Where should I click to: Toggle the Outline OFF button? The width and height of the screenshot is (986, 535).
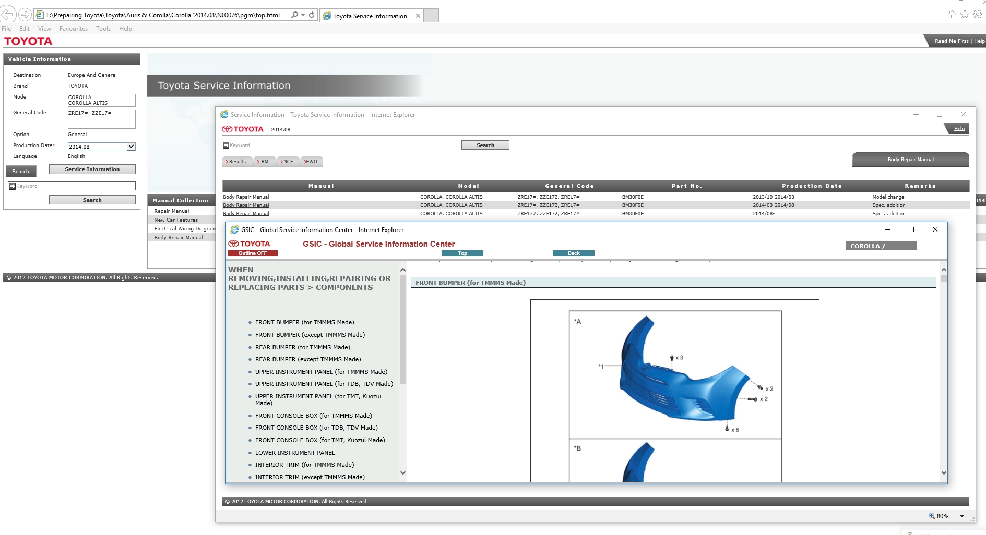[x=253, y=253]
